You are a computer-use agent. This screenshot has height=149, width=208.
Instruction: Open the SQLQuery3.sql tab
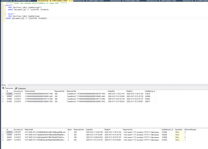[x=161, y=1]
